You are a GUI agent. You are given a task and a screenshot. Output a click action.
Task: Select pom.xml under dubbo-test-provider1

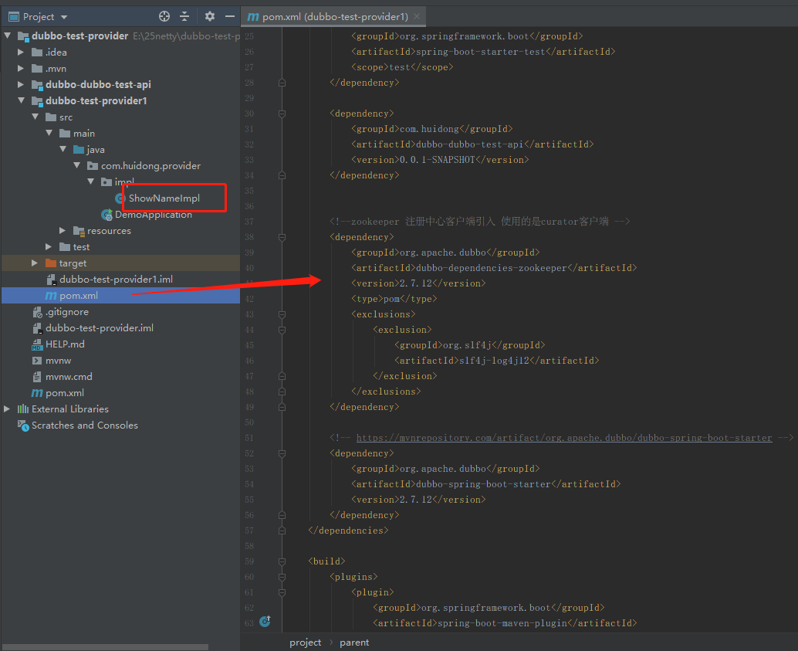[79, 296]
